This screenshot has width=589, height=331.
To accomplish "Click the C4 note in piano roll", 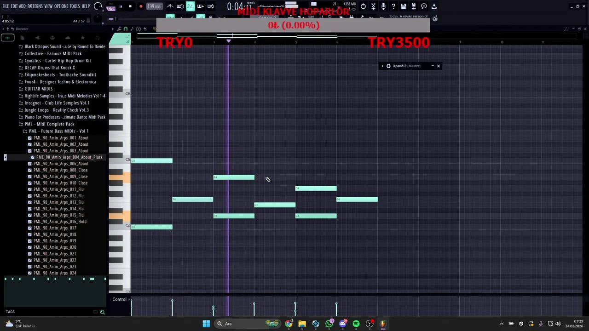I will click(x=152, y=227).
